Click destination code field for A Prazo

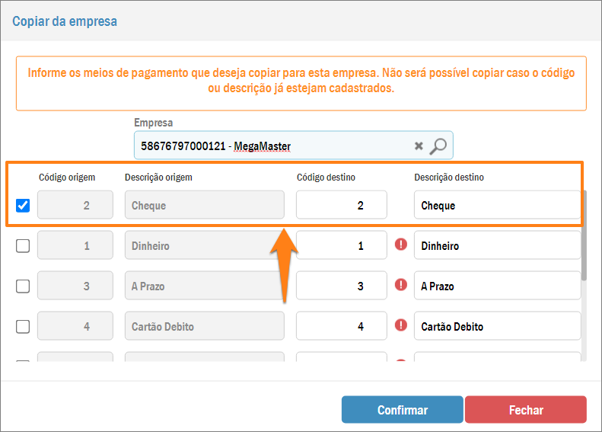(341, 286)
